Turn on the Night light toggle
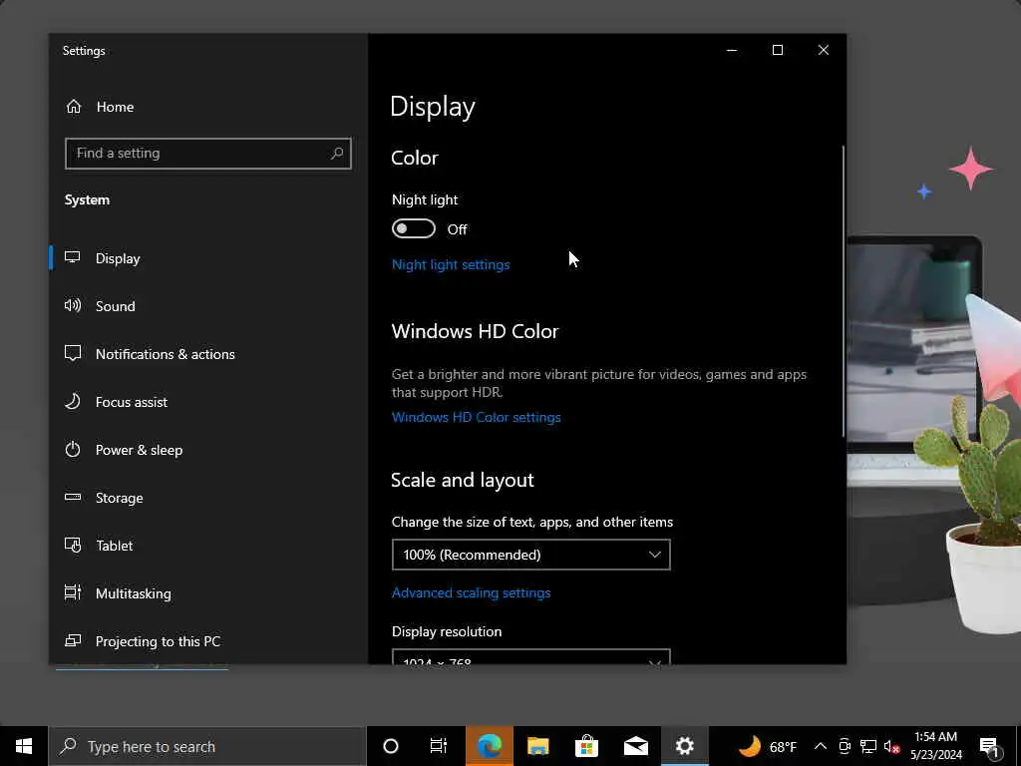The height and width of the screenshot is (766, 1021). coord(414,228)
